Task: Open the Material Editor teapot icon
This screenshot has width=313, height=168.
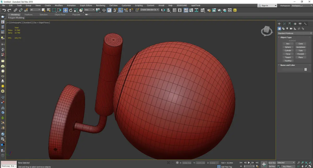Action: [x=202, y=10]
